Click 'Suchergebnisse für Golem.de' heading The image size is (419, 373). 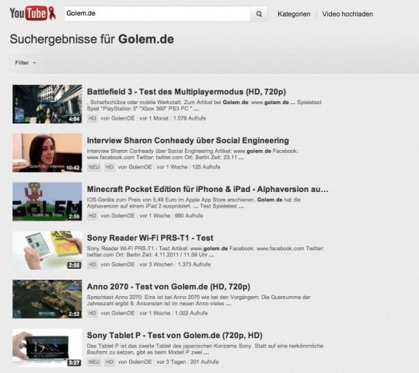pos(92,40)
